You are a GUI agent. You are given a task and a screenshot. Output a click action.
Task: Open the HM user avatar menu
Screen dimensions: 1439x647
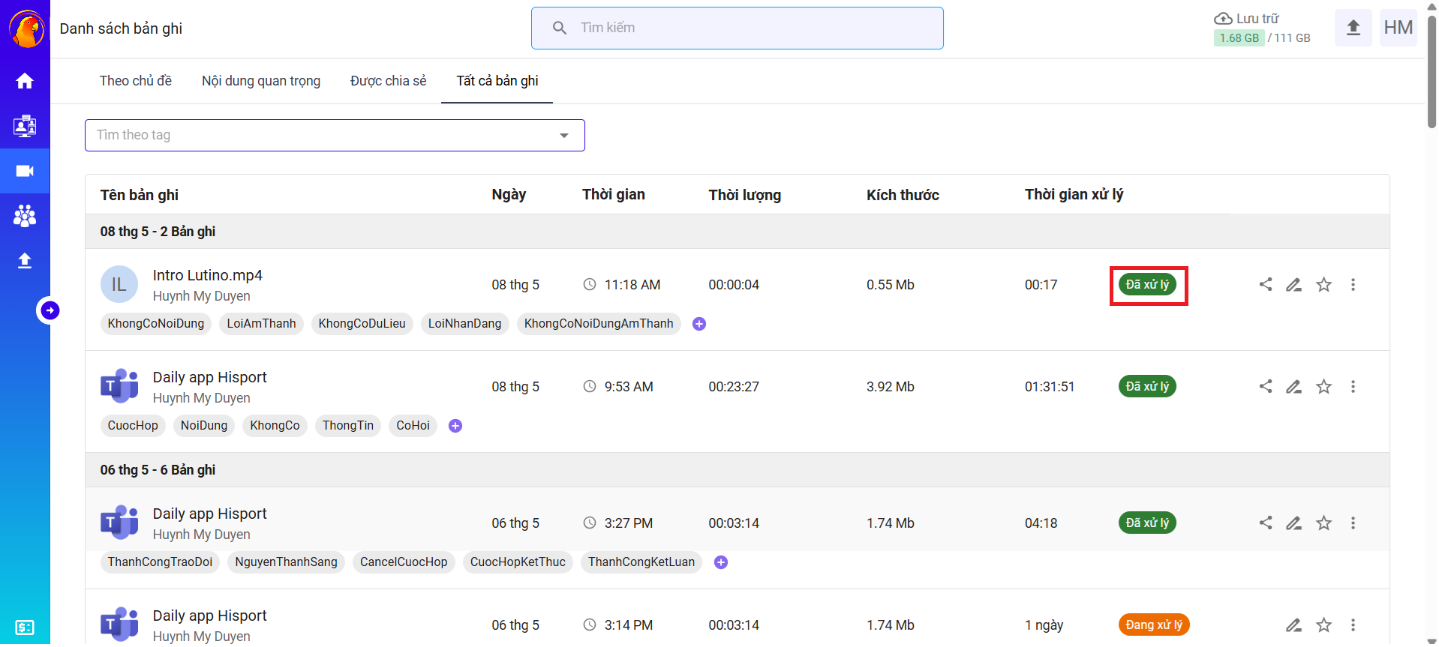coord(1398,28)
